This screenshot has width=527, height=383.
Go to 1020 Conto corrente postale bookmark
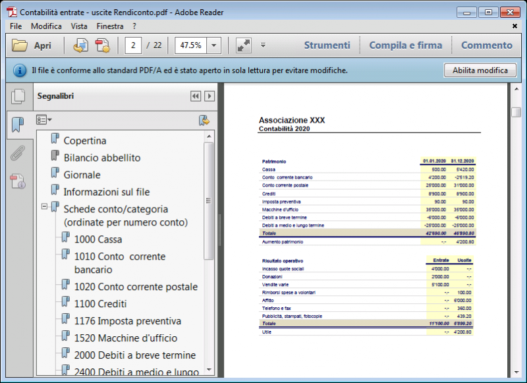[x=136, y=287]
